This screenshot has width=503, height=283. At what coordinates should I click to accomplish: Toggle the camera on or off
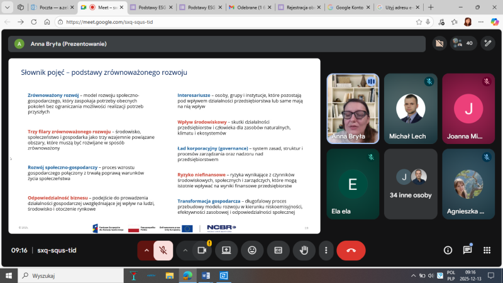tap(202, 250)
